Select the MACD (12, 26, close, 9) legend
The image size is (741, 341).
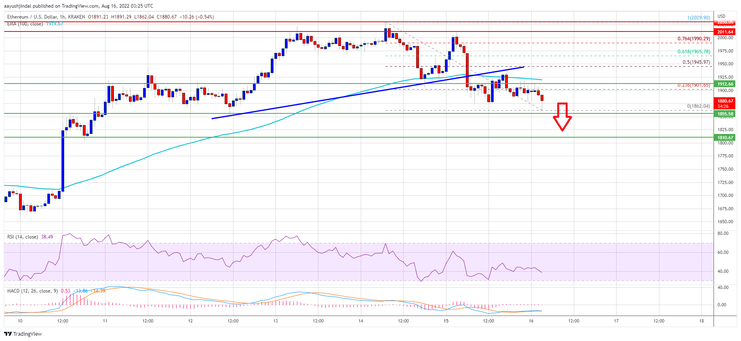point(32,291)
